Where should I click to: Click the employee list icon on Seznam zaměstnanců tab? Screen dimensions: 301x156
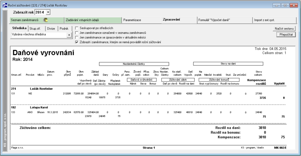(x=46, y=20)
